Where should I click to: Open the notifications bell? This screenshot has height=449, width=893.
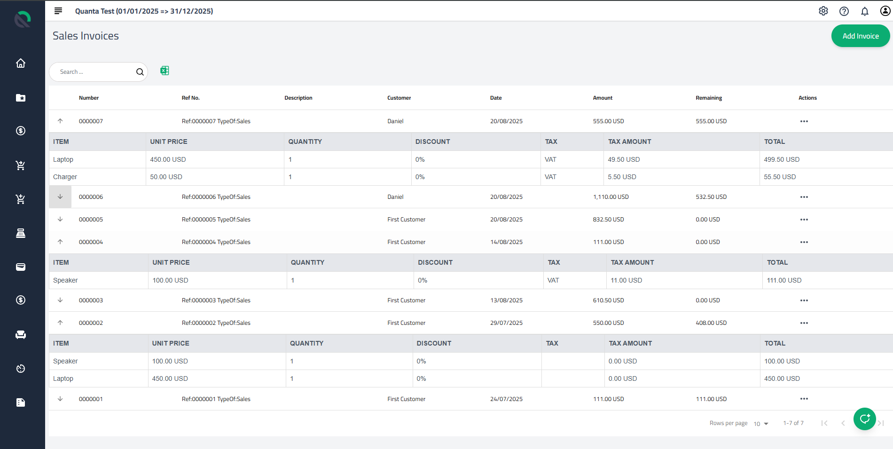tap(865, 11)
